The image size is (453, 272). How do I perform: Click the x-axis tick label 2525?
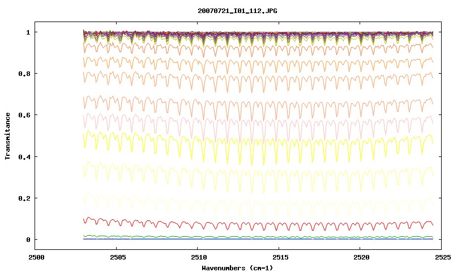tap(443, 257)
